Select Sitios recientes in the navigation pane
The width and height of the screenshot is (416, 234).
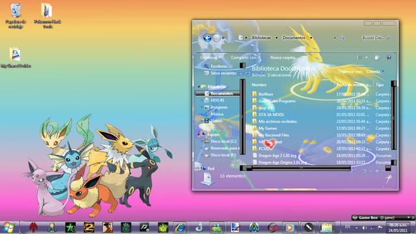point(223,73)
